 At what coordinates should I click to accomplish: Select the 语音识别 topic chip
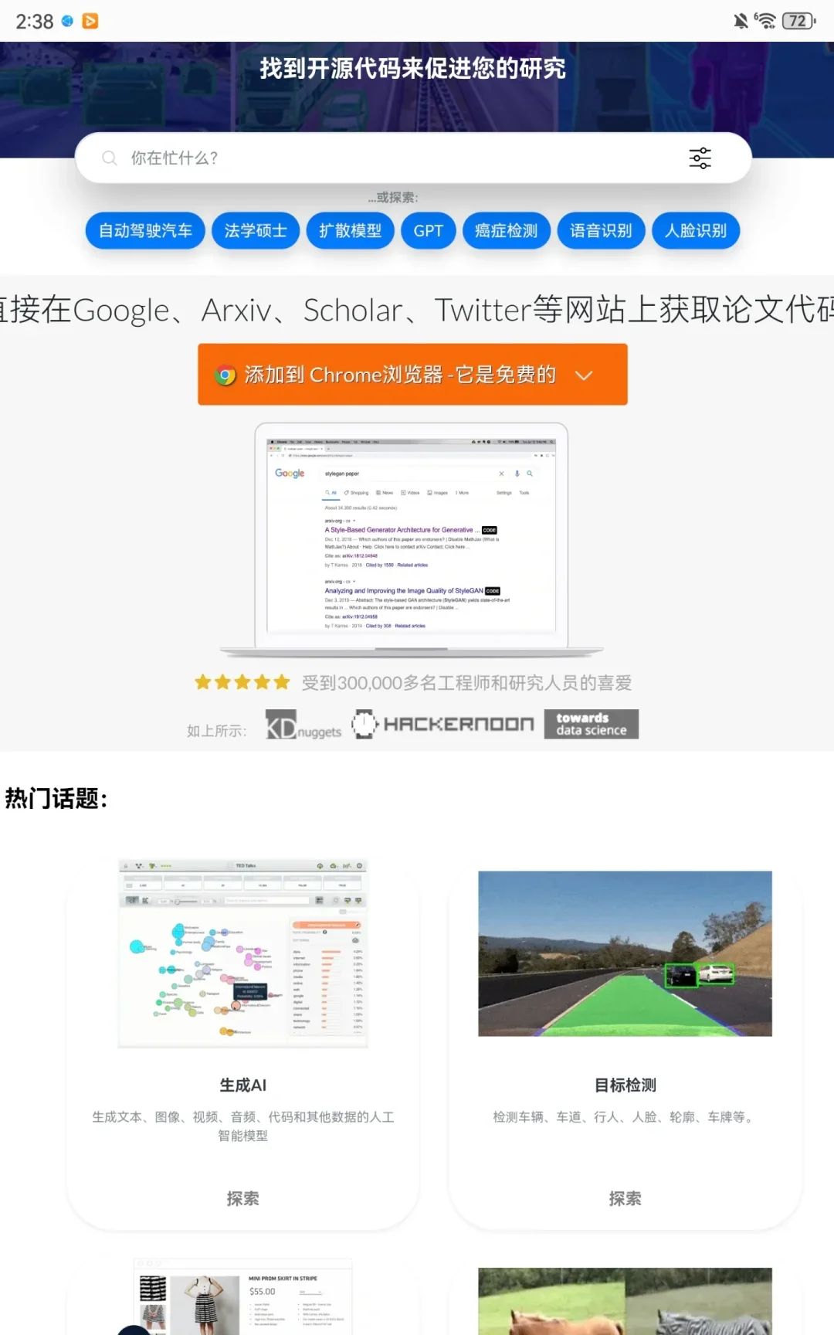[602, 231]
